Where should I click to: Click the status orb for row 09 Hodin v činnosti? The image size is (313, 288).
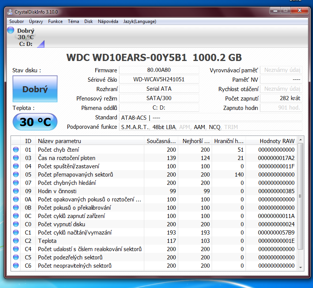(x=16, y=191)
